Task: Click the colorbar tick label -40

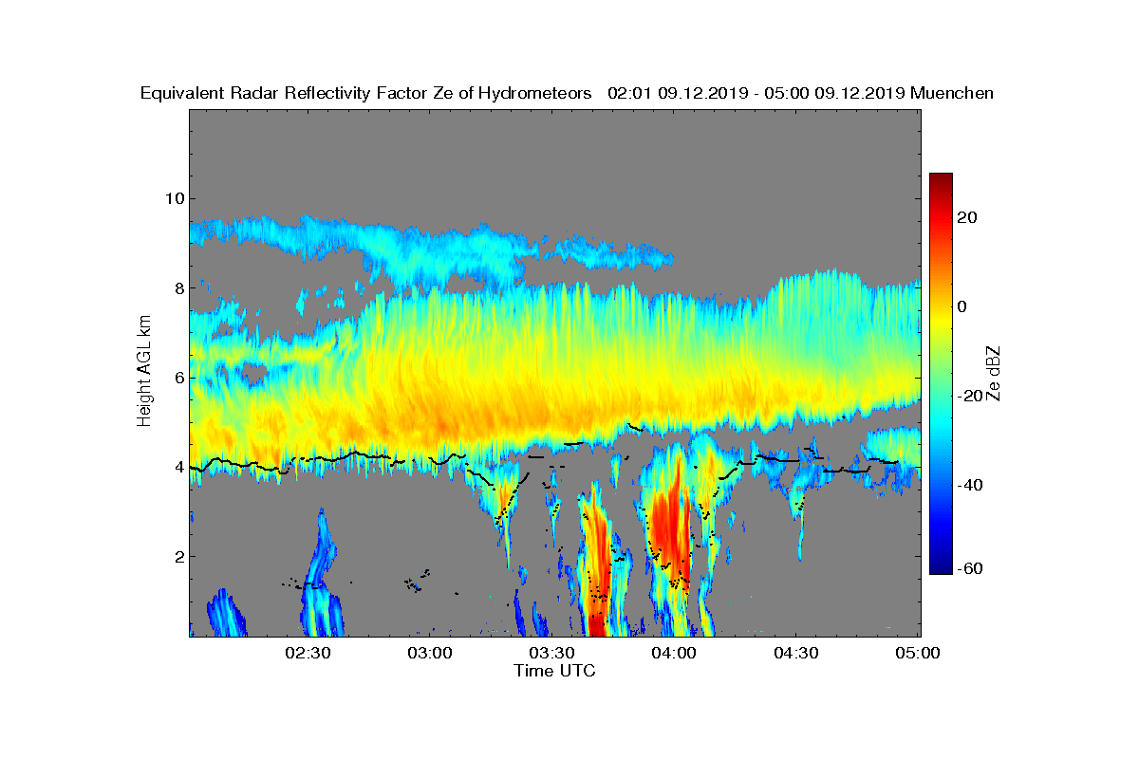Action: (x=971, y=485)
